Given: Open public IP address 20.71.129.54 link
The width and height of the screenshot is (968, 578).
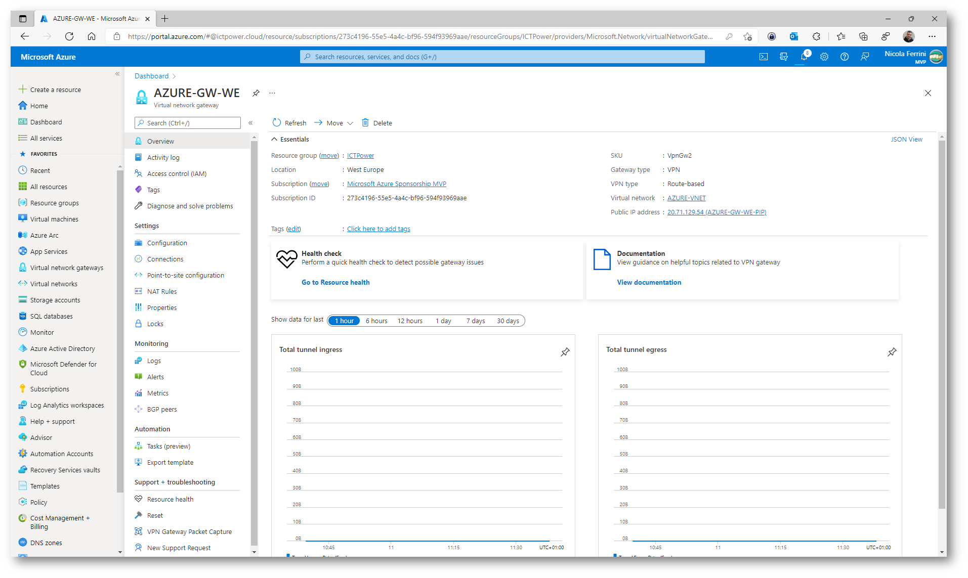Looking at the screenshot, I should (x=717, y=212).
